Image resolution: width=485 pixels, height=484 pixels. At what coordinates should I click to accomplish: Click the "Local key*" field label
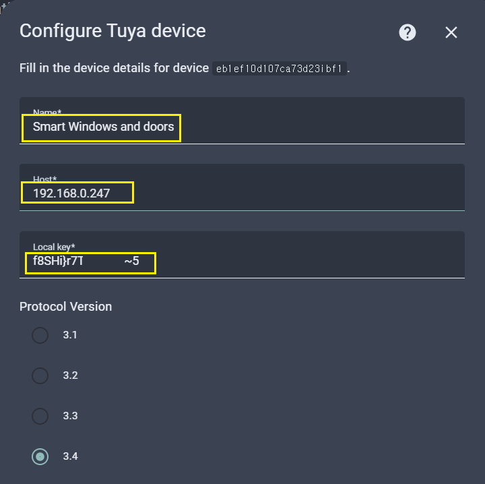(54, 246)
